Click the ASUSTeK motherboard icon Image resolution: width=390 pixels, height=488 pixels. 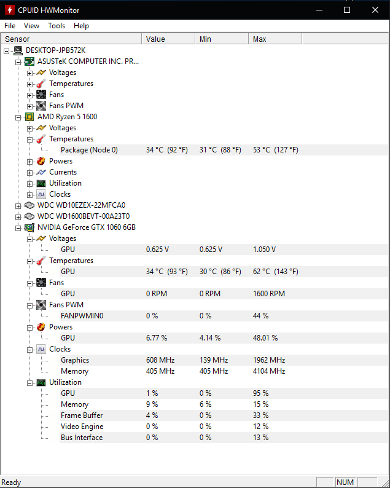[29, 61]
